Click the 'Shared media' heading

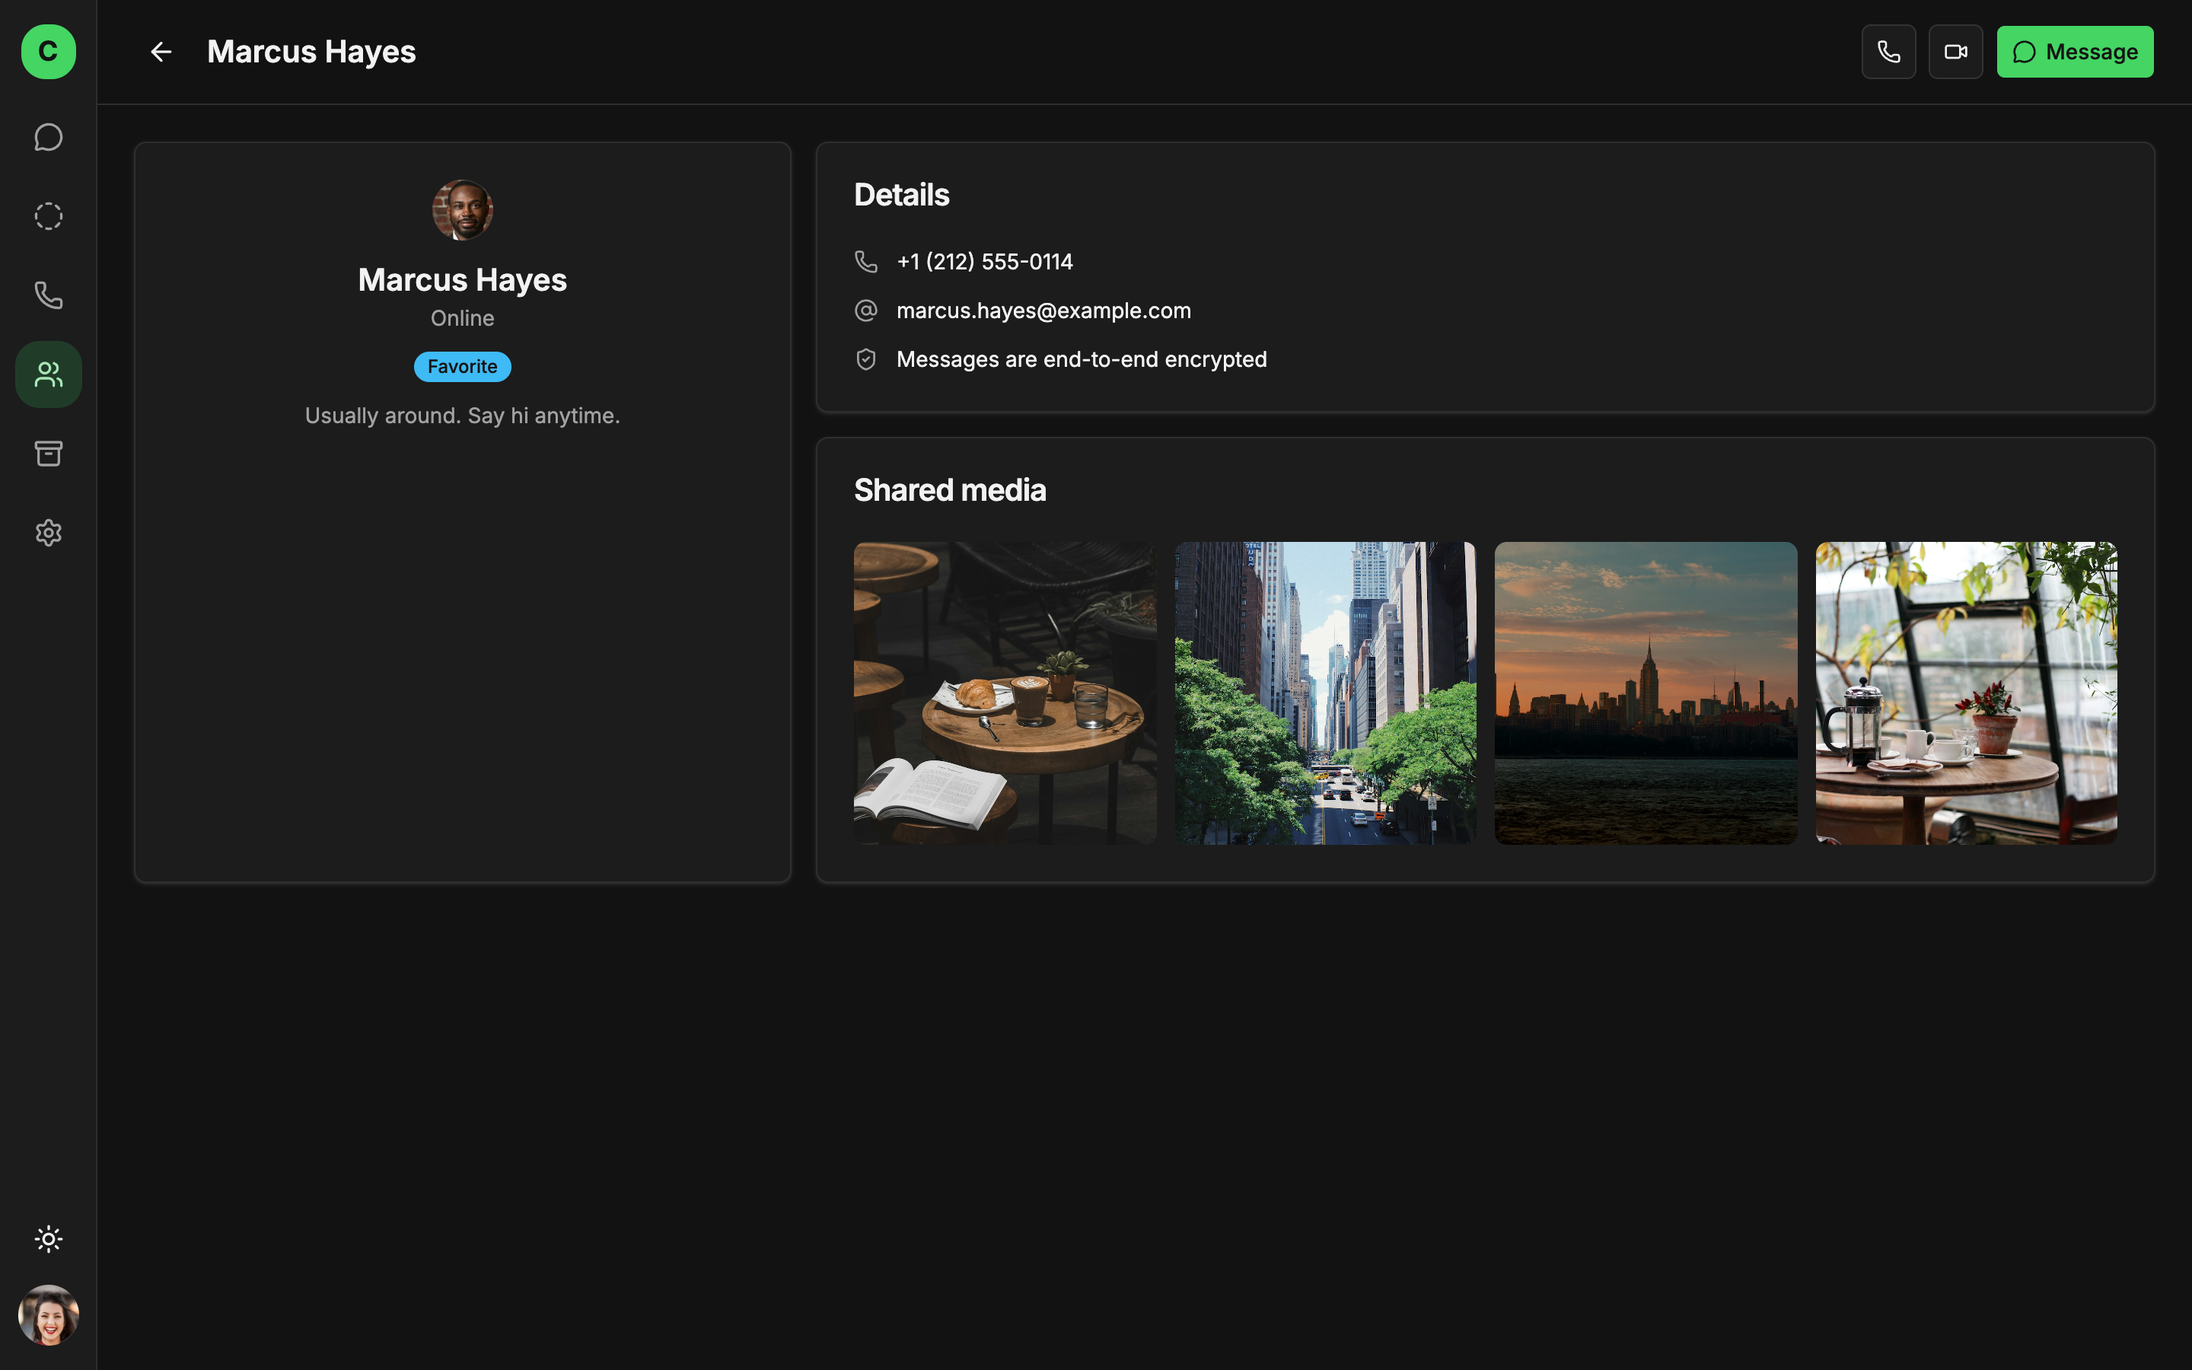click(x=949, y=490)
